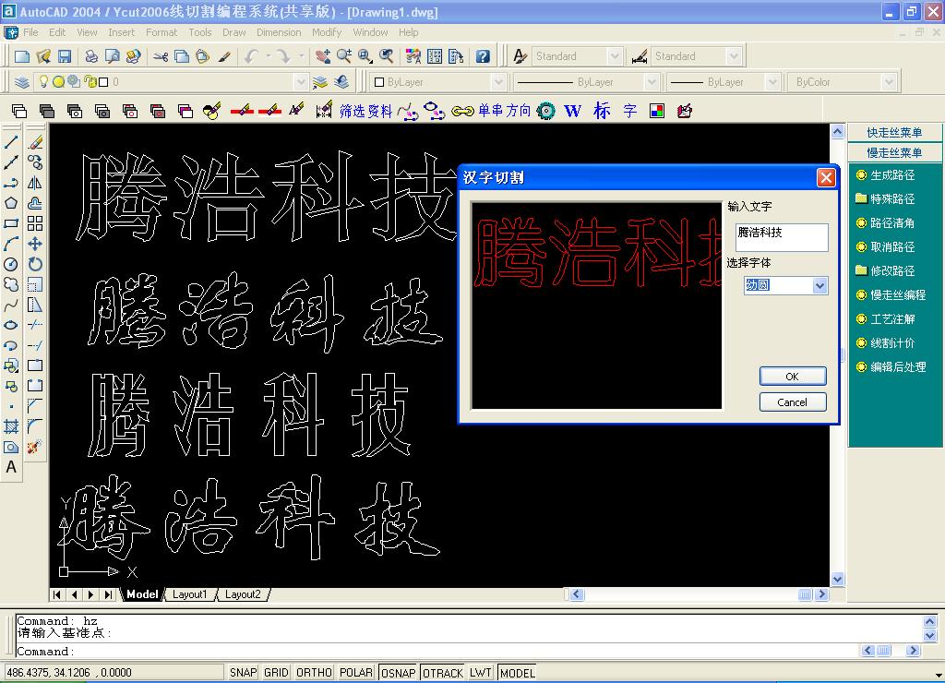Click the Match Properties brush icon
Viewport: 945px width, 683px height.
[x=224, y=56]
